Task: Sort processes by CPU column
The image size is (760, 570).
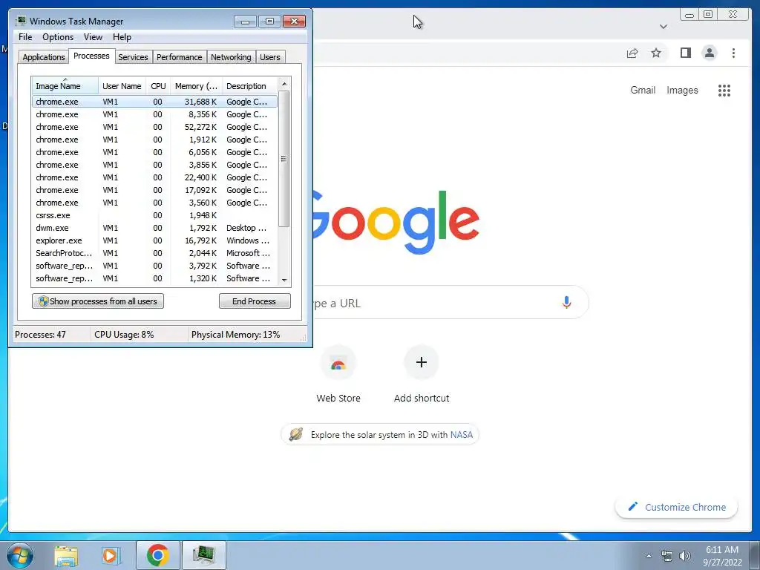Action: point(158,86)
